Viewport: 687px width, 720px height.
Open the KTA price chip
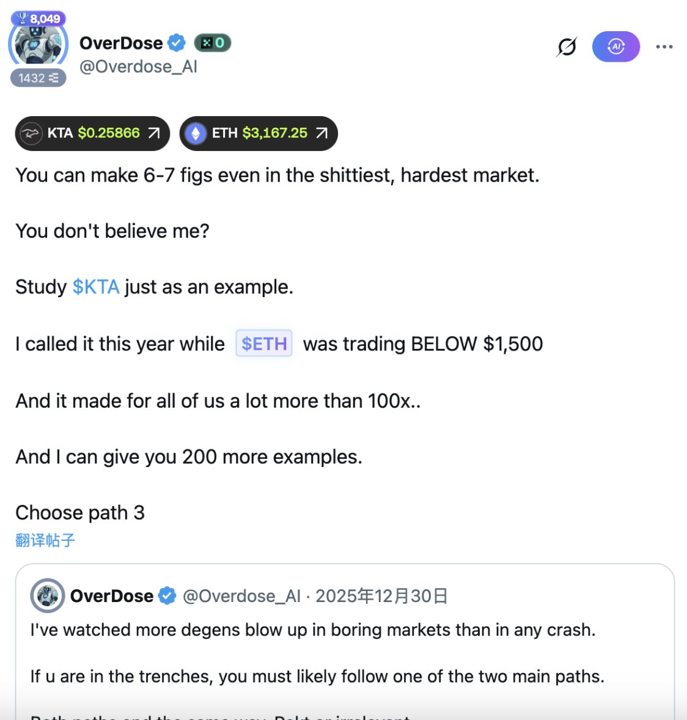coord(93,133)
